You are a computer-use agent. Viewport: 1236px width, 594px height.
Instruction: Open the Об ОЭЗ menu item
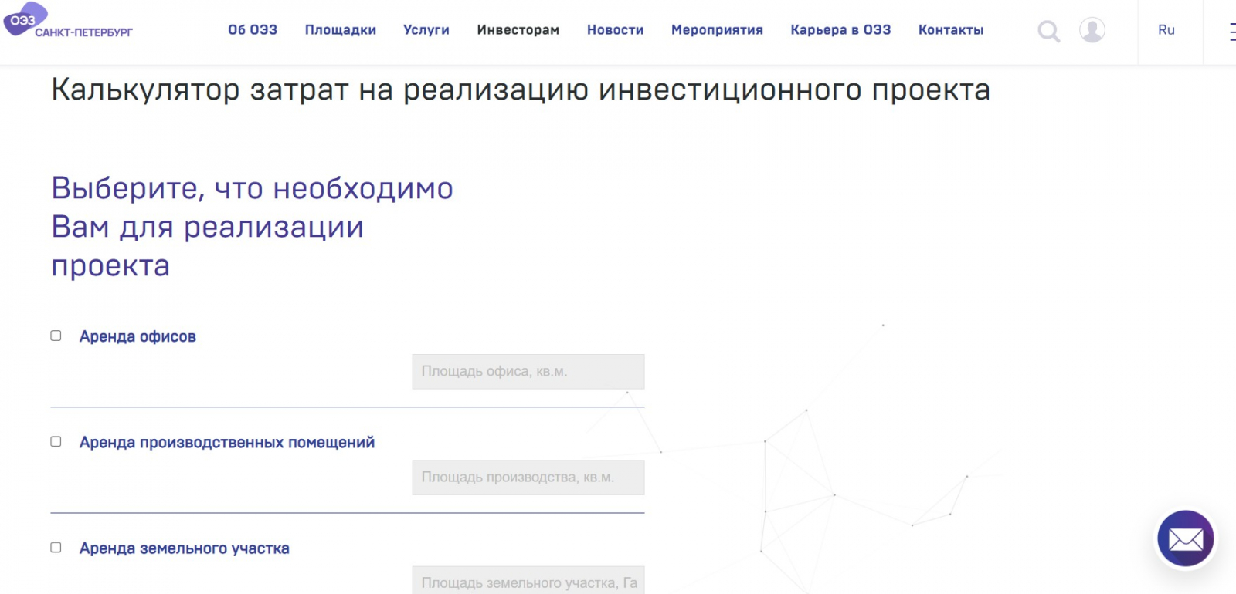pyautogui.click(x=253, y=30)
